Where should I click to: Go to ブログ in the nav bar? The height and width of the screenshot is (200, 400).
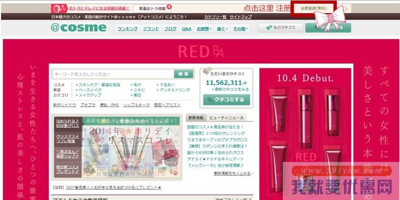[x=171, y=29]
